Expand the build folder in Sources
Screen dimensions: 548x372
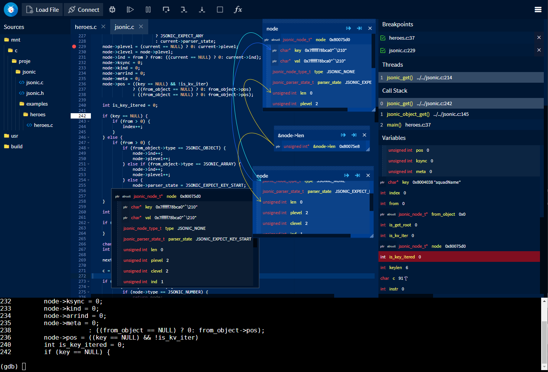click(x=13, y=146)
